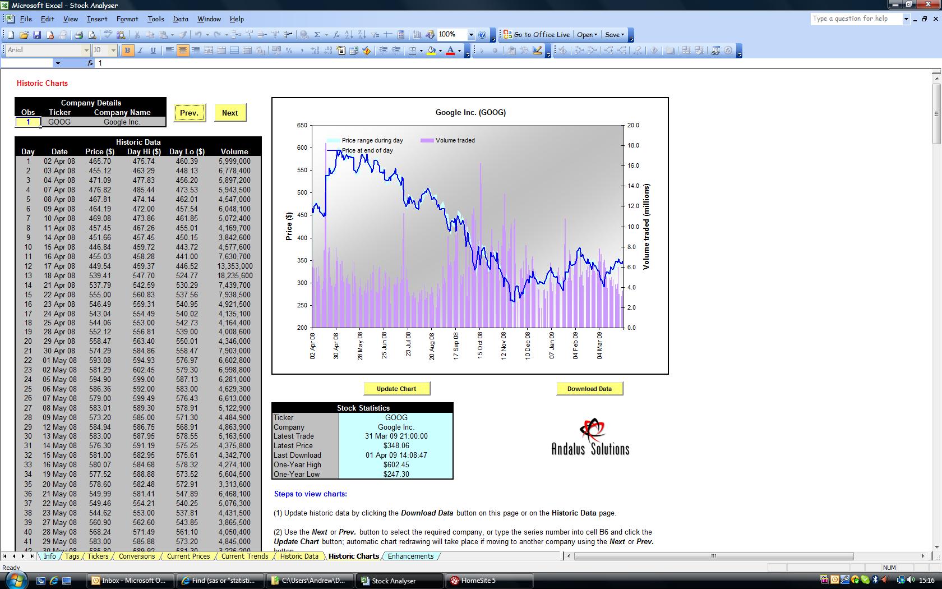Image resolution: width=942 pixels, height=589 pixels.
Task: Click the Obs input cell showing 1
Action: point(28,122)
